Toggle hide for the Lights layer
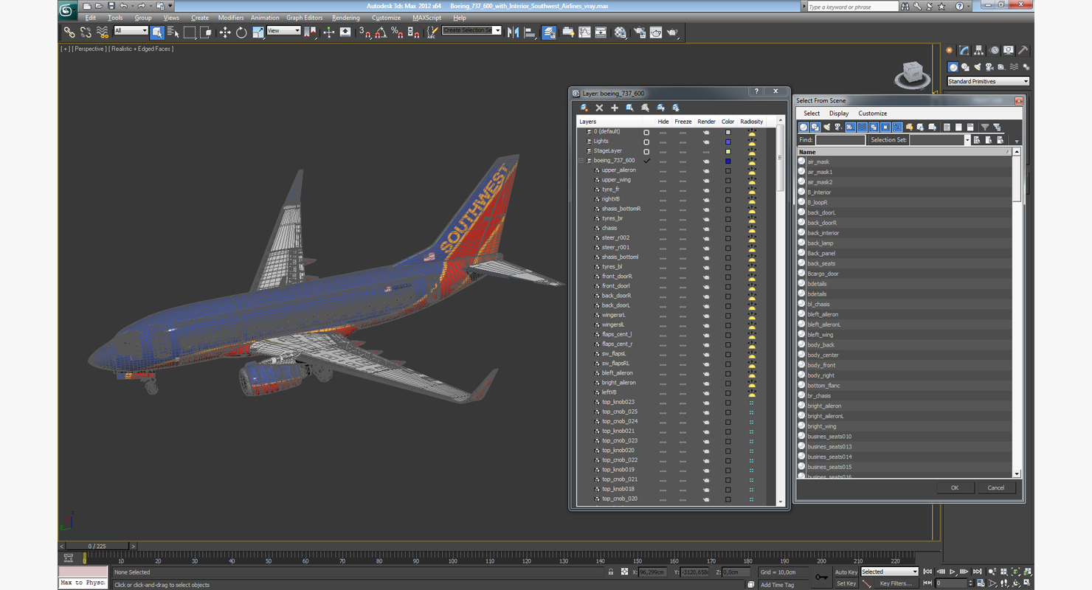This screenshot has height=590, width=1092. (663, 142)
